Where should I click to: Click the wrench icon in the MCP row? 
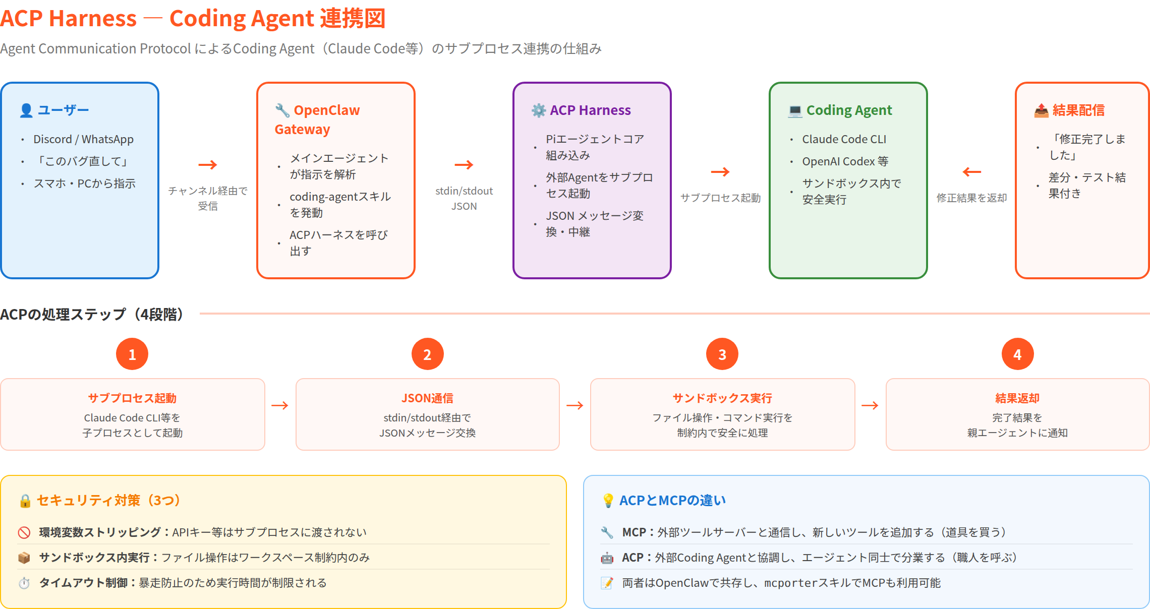click(607, 532)
